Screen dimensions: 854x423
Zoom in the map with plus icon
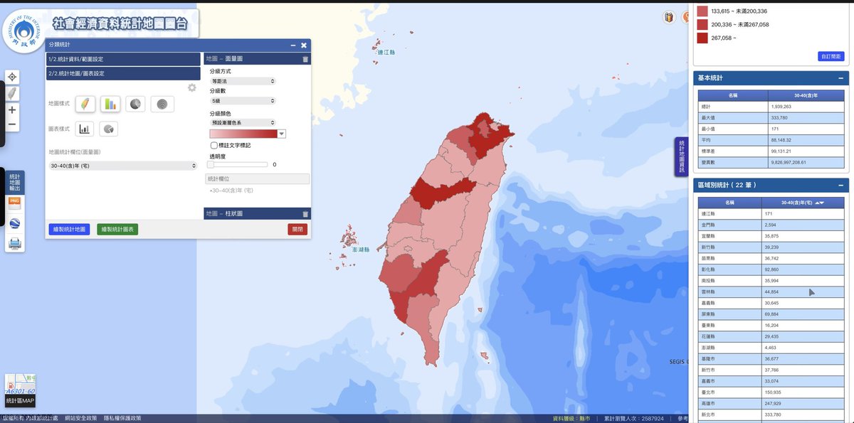tap(12, 110)
